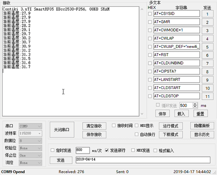Decrease loop interval with spinner down arrow
The height and width of the screenshot is (175, 217).
(195, 107)
